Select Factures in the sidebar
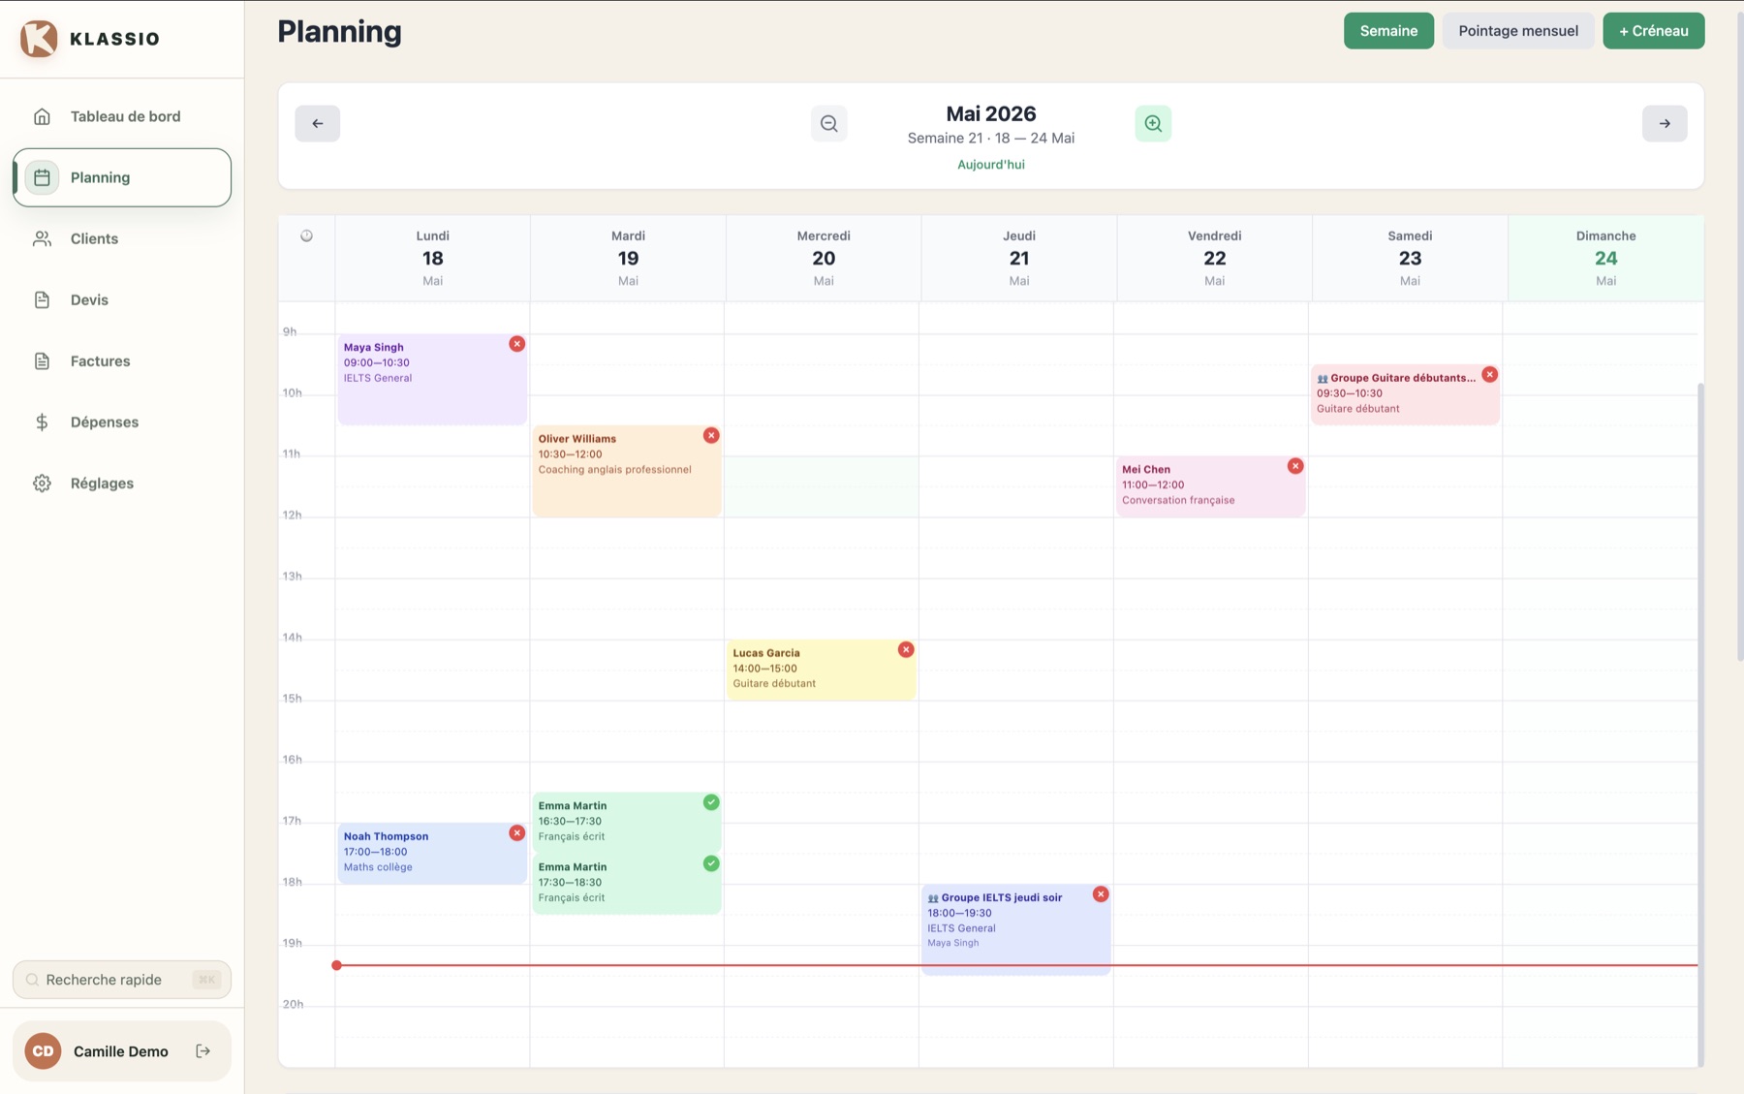 point(122,360)
